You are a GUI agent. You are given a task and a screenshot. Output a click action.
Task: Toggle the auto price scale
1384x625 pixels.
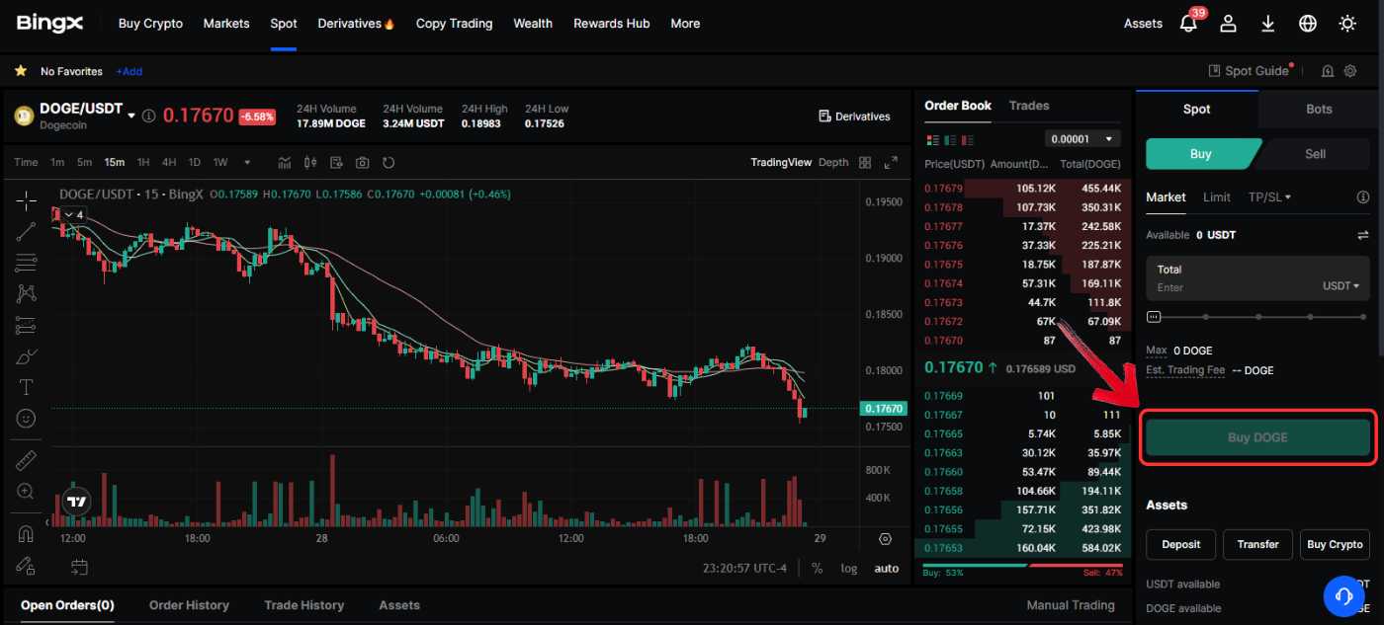click(887, 568)
